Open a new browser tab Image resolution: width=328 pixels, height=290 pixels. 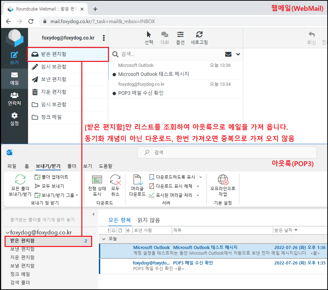(x=95, y=9)
